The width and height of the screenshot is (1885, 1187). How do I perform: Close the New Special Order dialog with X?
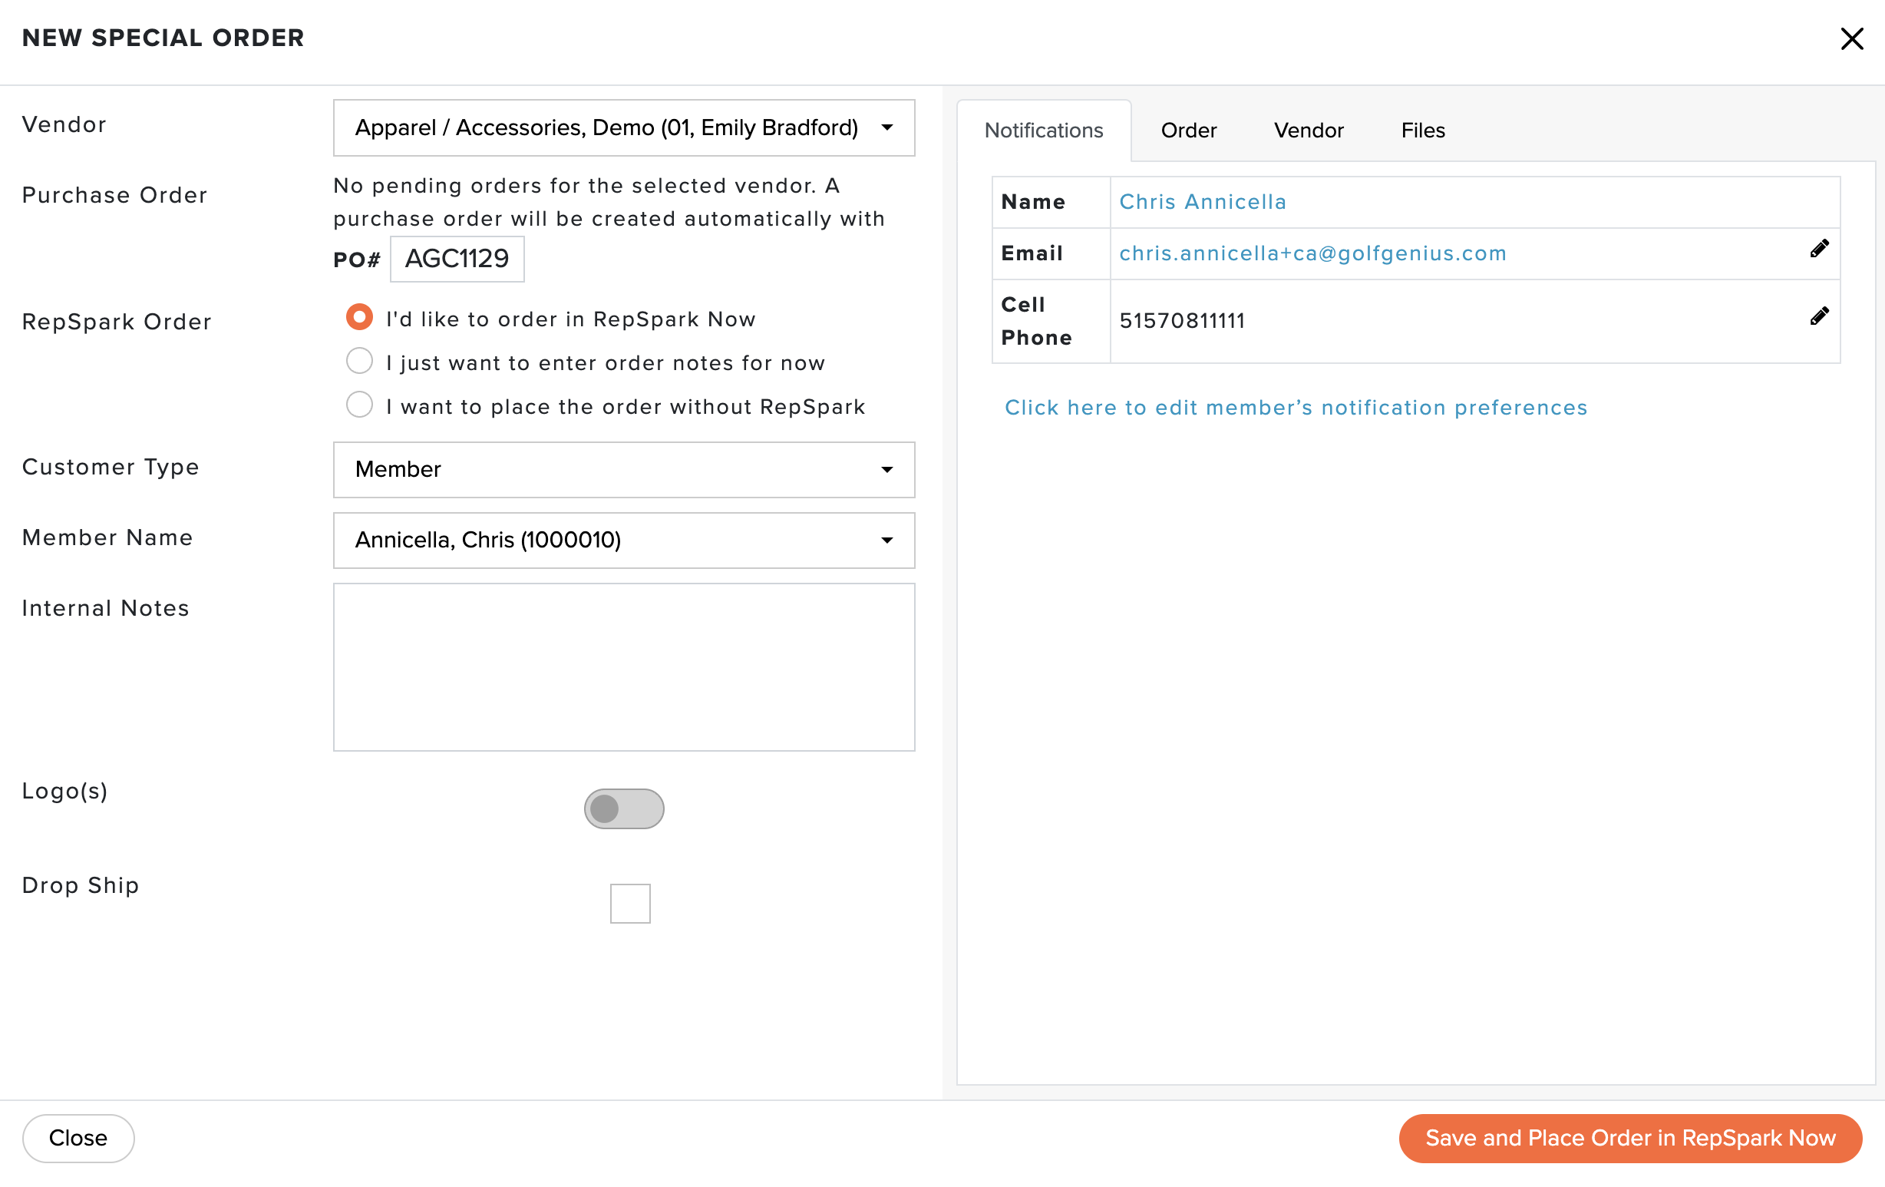(x=1851, y=38)
